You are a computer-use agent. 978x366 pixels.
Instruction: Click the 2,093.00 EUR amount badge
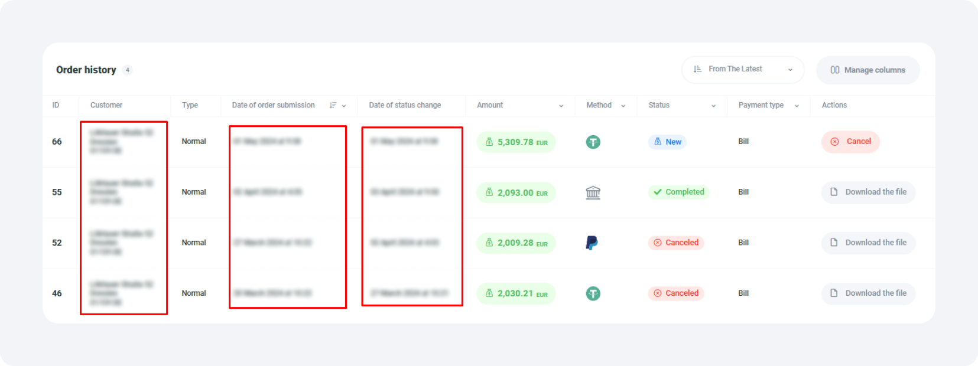pos(516,192)
